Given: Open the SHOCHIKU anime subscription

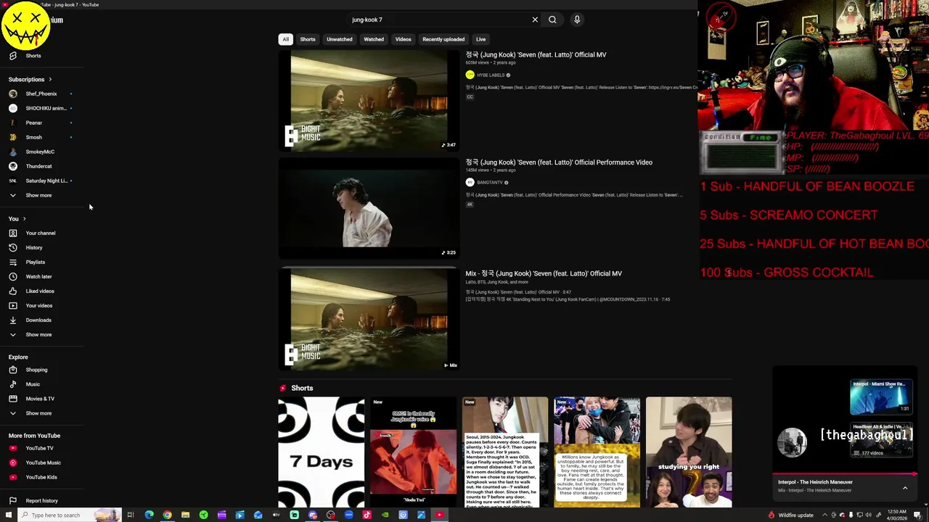Looking at the screenshot, I should pyautogui.click(x=45, y=108).
